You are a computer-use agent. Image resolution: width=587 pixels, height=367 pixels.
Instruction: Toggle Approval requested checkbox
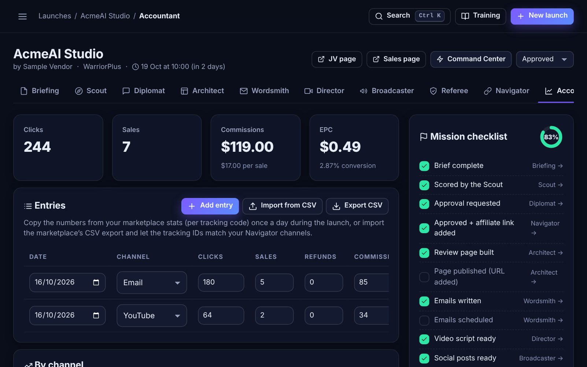[x=424, y=204]
